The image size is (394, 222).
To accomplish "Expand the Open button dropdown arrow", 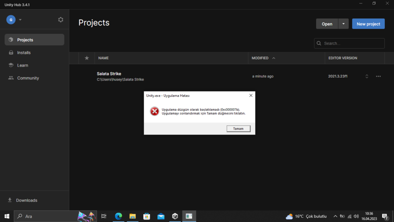I will point(343,24).
